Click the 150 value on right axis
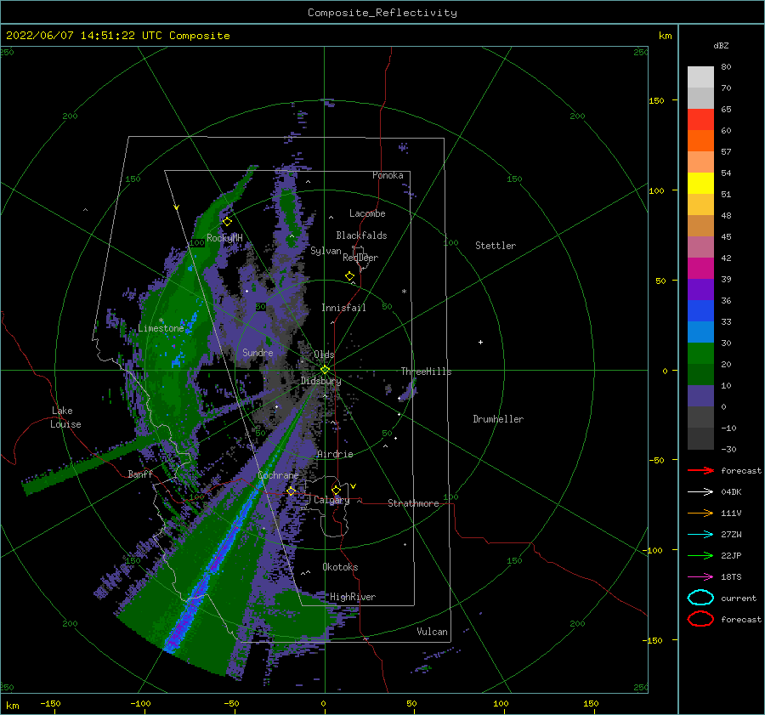Viewport: 765px width, 715px height. pyautogui.click(x=657, y=100)
